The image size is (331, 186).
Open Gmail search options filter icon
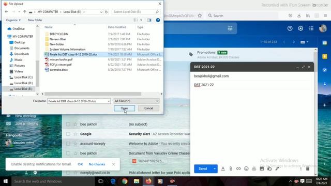click(230, 28)
